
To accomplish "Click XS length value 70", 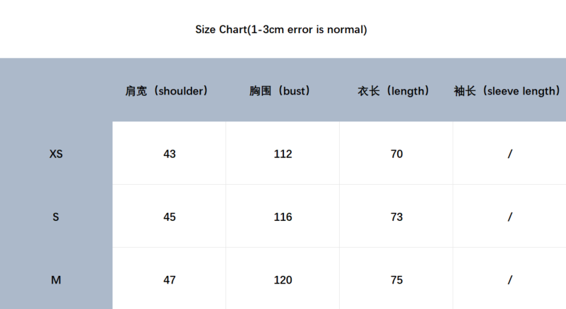I will pos(396,154).
